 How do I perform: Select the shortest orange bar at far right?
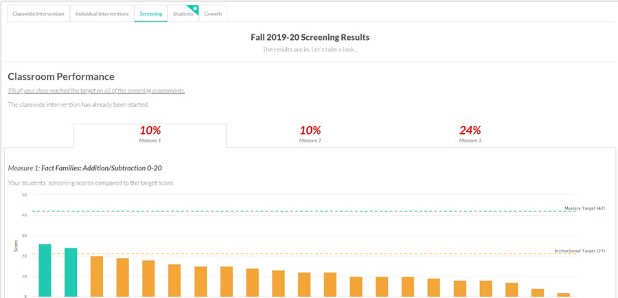563,295
